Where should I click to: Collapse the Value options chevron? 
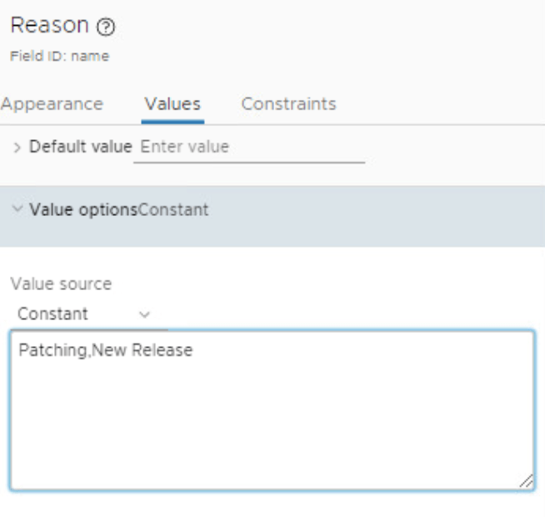pos(17,209)
